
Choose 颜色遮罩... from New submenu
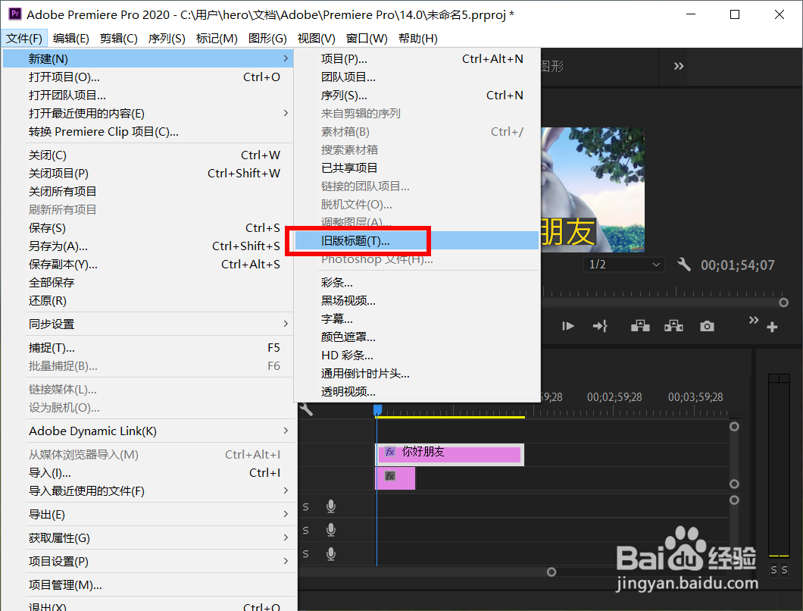(x=417, y=337)
